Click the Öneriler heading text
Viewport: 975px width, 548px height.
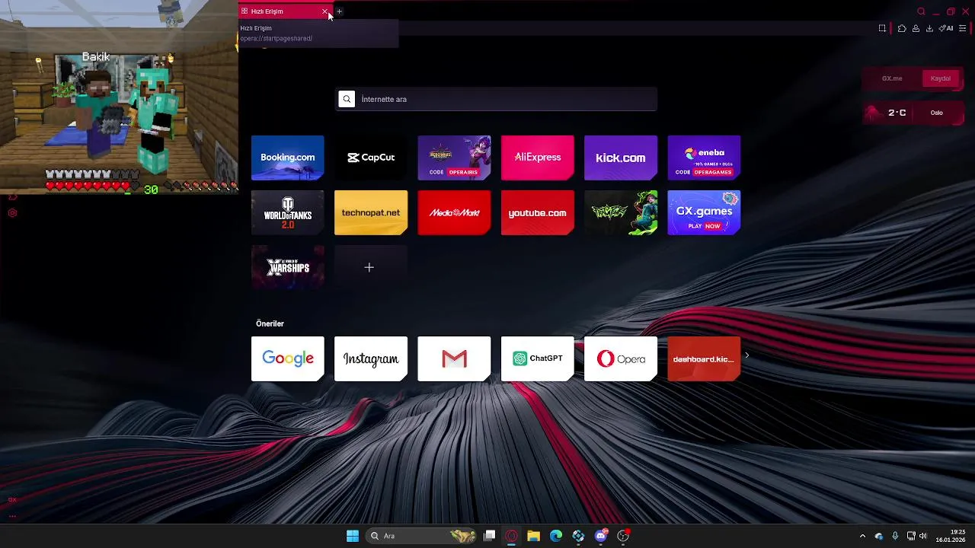tap(270, 323)
